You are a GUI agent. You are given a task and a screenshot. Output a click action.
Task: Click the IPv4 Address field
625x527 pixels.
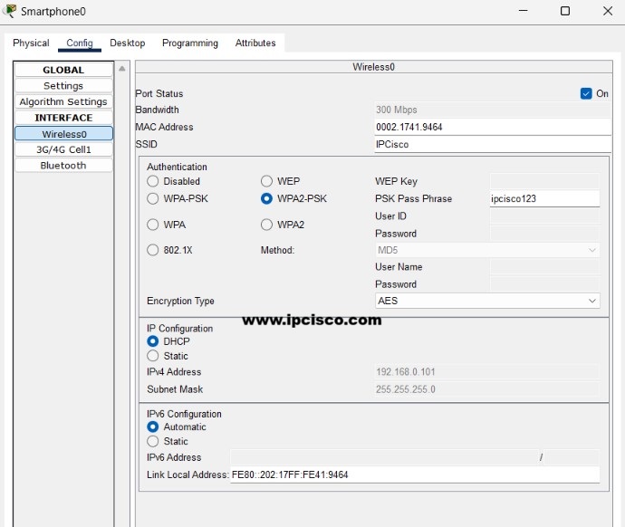[487, 371]
